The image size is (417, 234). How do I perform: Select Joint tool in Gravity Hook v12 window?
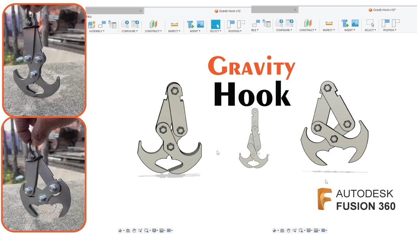tap(102, 24)
